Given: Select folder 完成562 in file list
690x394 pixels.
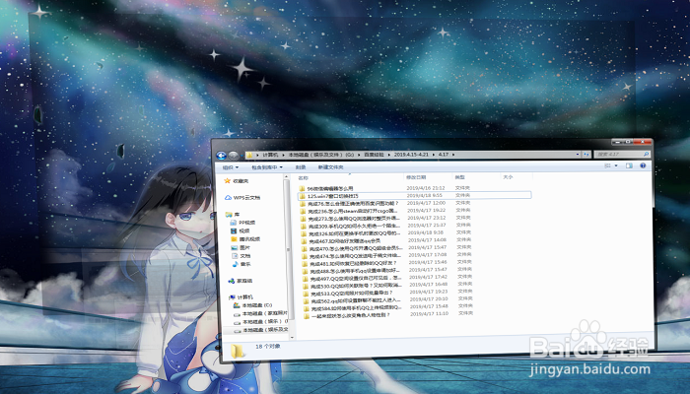Looking at the screenshot, I should click(353, 301).
